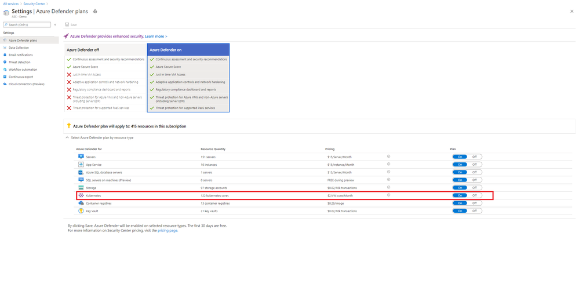
Task: Click the info icon for Servers pricing
Action: (388, 156)
